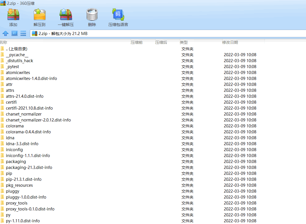Screen dimensions: 306x224
Task: Select the attrs folder name
Action: 10,90
